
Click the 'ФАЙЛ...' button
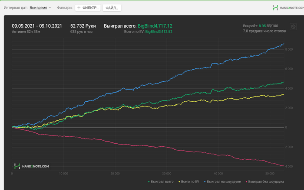(112, 8)
